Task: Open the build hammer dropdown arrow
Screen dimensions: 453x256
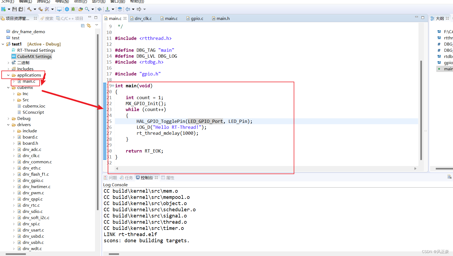Action: pyautogui.click(x=35, y=9)
